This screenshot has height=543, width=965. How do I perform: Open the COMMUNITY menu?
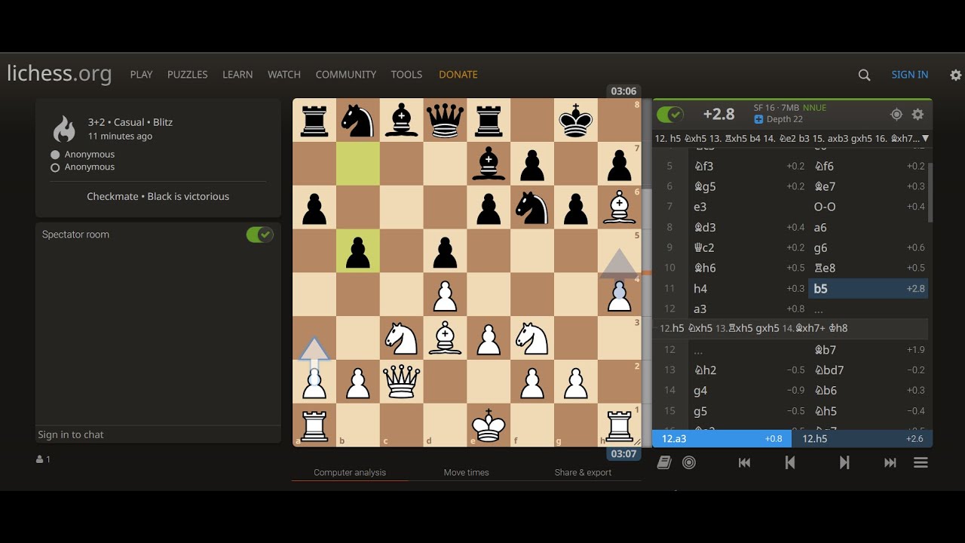pyautogui.click(x=346, y=75)
